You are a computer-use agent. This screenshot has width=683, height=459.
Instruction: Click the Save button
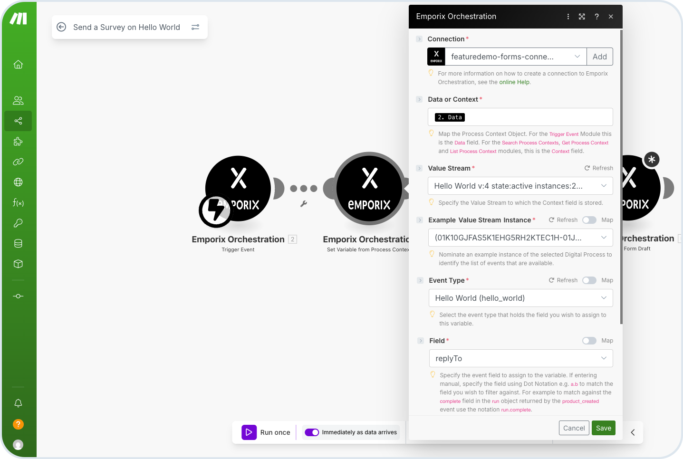click(603, 428)
